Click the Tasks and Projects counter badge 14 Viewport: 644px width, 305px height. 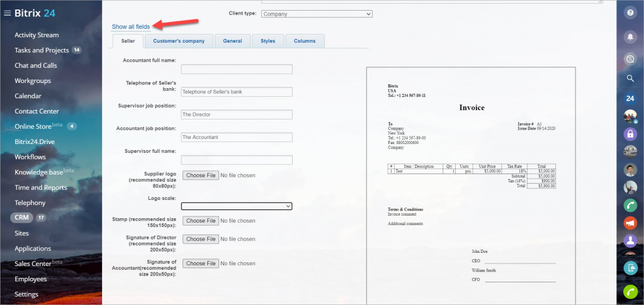pos(76,50)
